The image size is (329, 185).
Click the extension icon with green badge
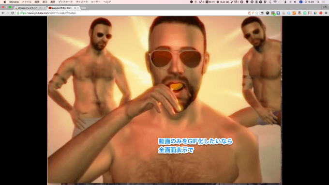(273, 13)
